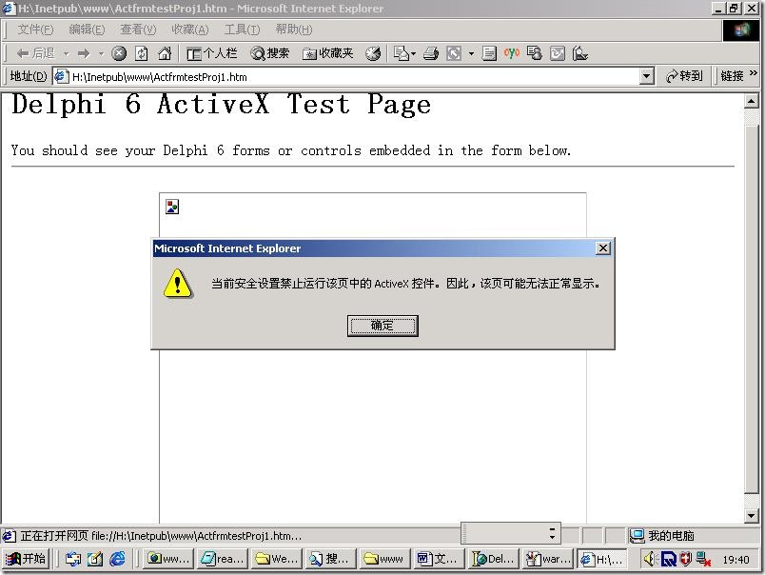Viewport: 765px width, 575px height.
Task: Switch to the 'war...' taskbar button
Action: tap(547, 559)
